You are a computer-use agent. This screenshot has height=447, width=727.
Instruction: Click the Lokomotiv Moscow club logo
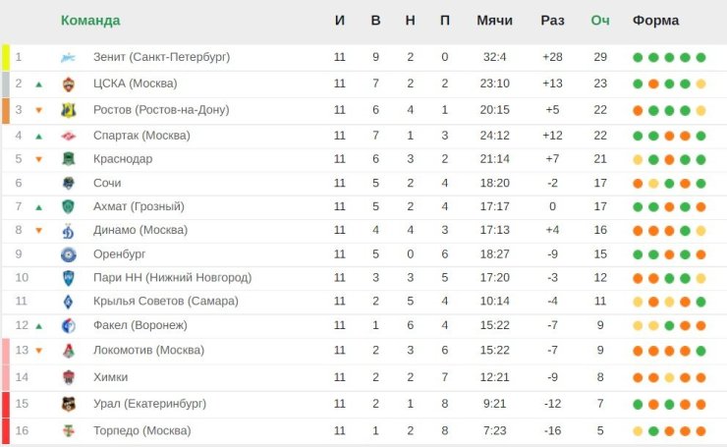tap(68, 351)
